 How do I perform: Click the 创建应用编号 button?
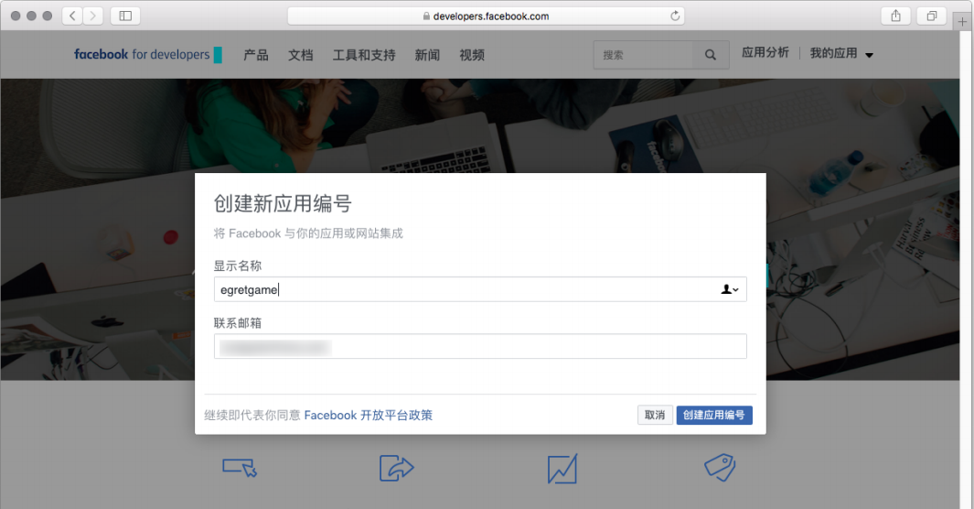coord(714,415)
